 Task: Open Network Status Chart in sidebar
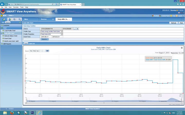pyautogui.click(x=11, y=36)
